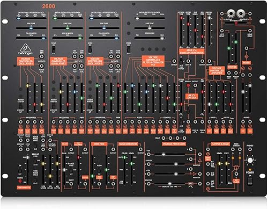268x209 pixels.
Task: Click the ADSR Gate In jack
Action: [x=188, y=61]
